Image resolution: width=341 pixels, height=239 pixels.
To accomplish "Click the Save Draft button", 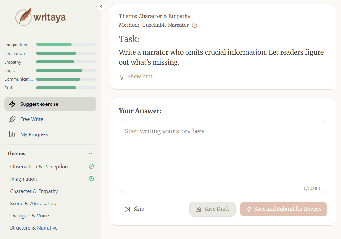I will (212, 209).
